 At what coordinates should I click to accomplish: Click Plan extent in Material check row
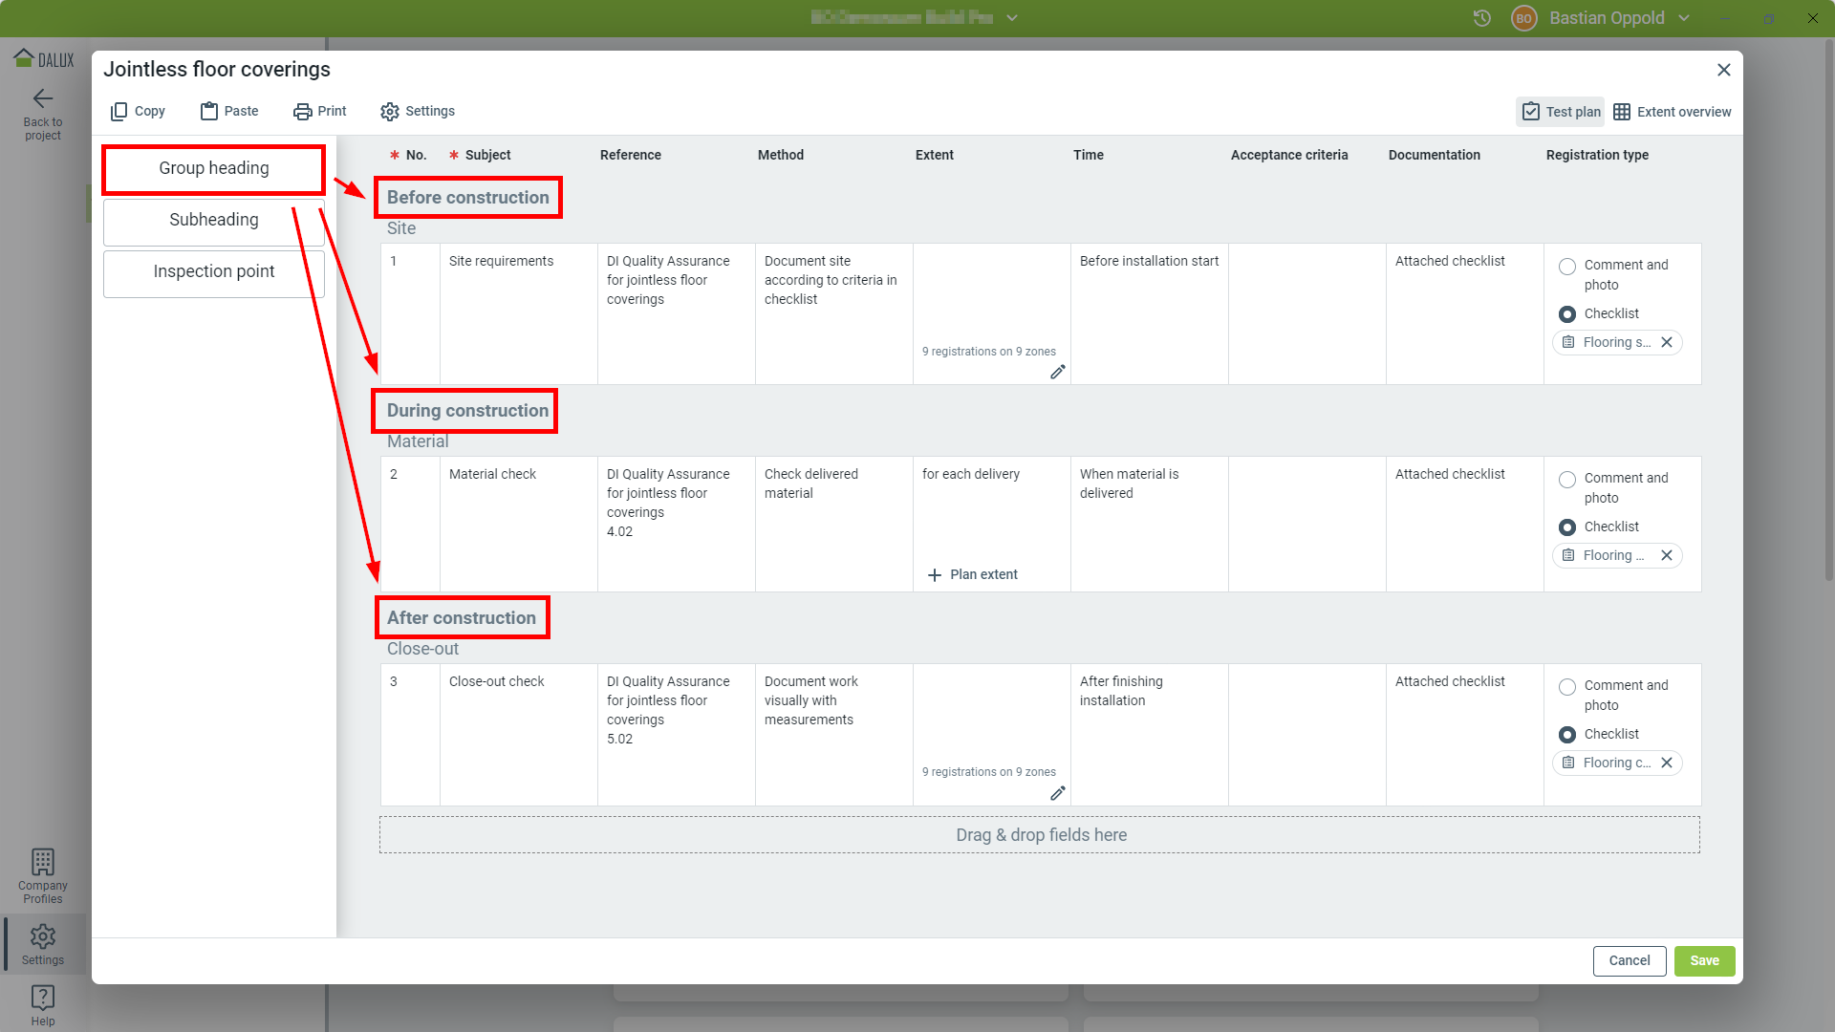(973, 575)
